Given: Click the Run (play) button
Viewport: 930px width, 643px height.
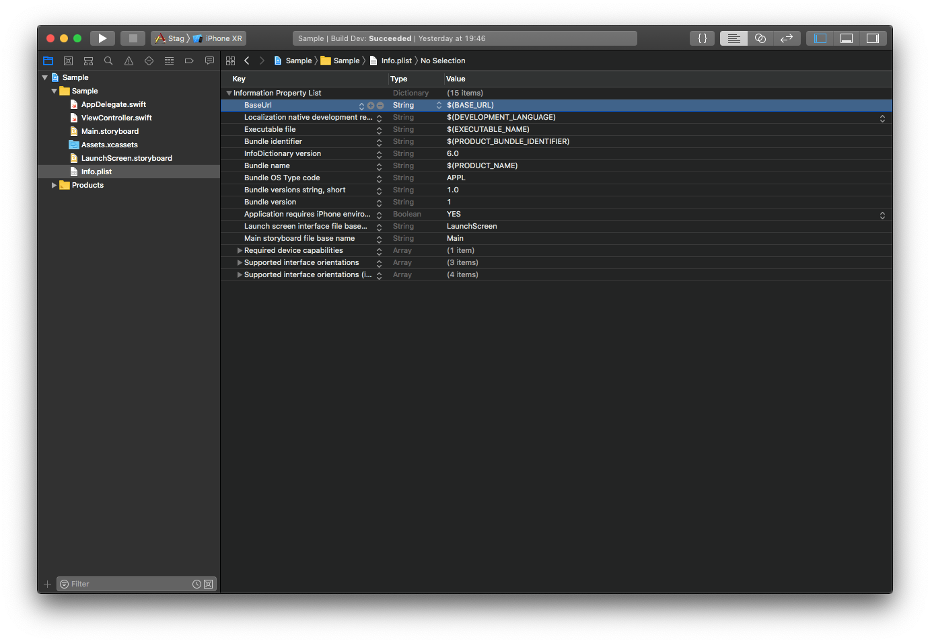Looking at the screenshot, I should [102, 38].
